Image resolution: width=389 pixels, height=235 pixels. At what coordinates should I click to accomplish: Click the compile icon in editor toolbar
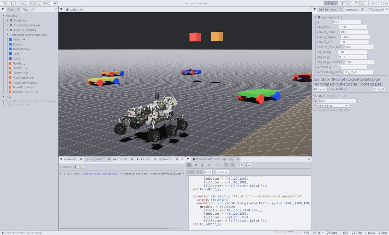[242, 165]
